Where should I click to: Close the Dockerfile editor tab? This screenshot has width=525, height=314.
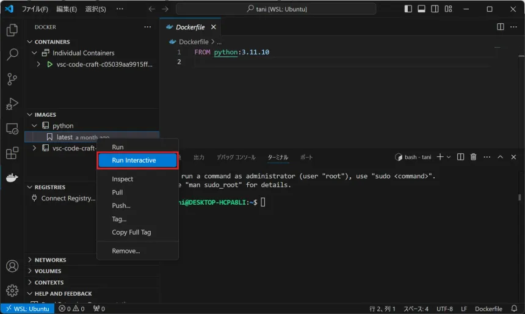213,27
